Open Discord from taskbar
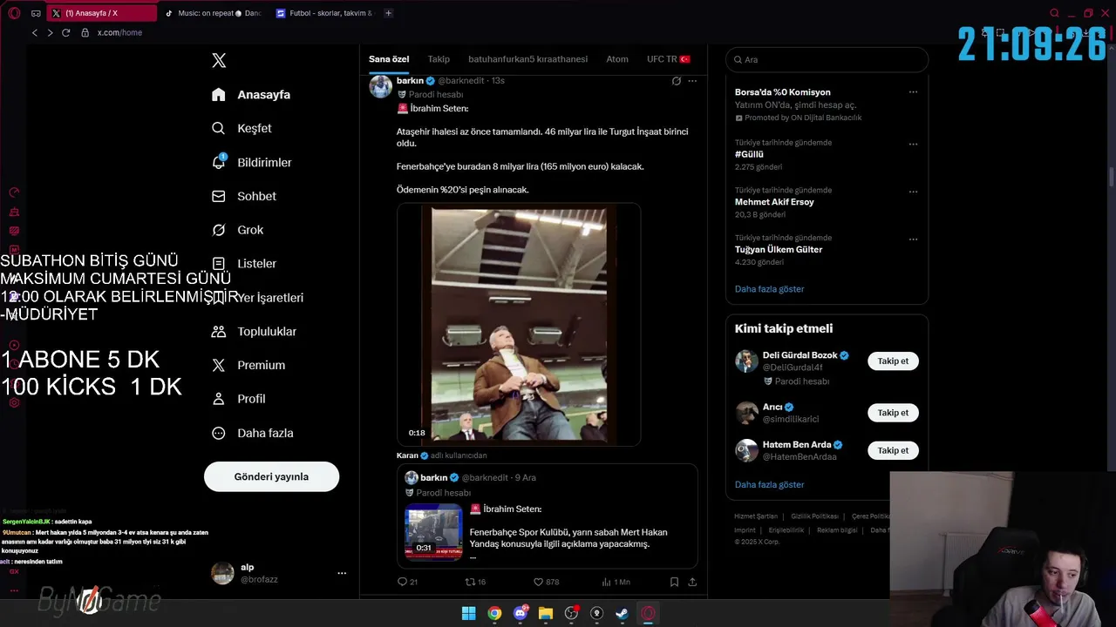1116x627 pixels. pyautogui.click(x=521, y=613)
